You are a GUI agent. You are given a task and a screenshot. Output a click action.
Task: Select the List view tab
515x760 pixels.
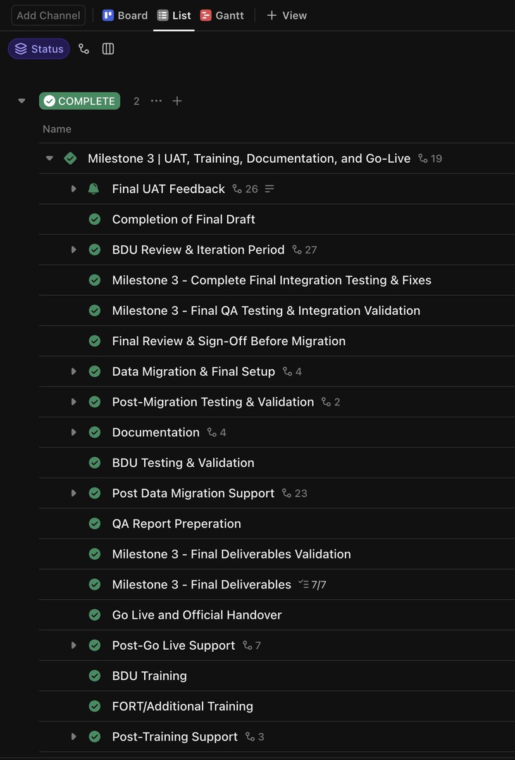tap(174, 15)
